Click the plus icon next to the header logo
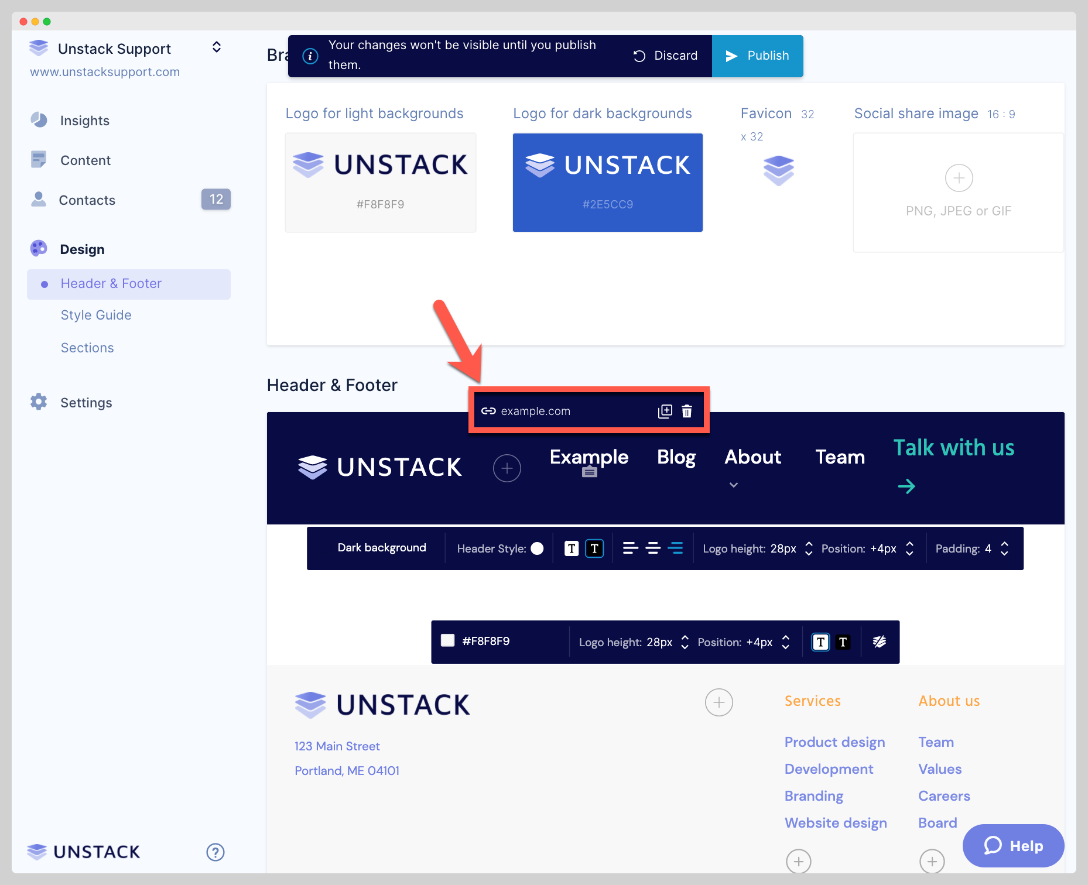This screenshot has height=885, width=1088. pos(507,468)
